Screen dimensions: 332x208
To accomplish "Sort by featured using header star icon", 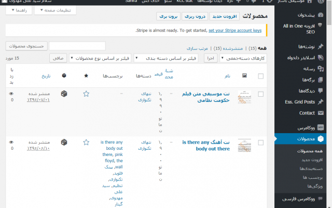I will pos(86,76).
